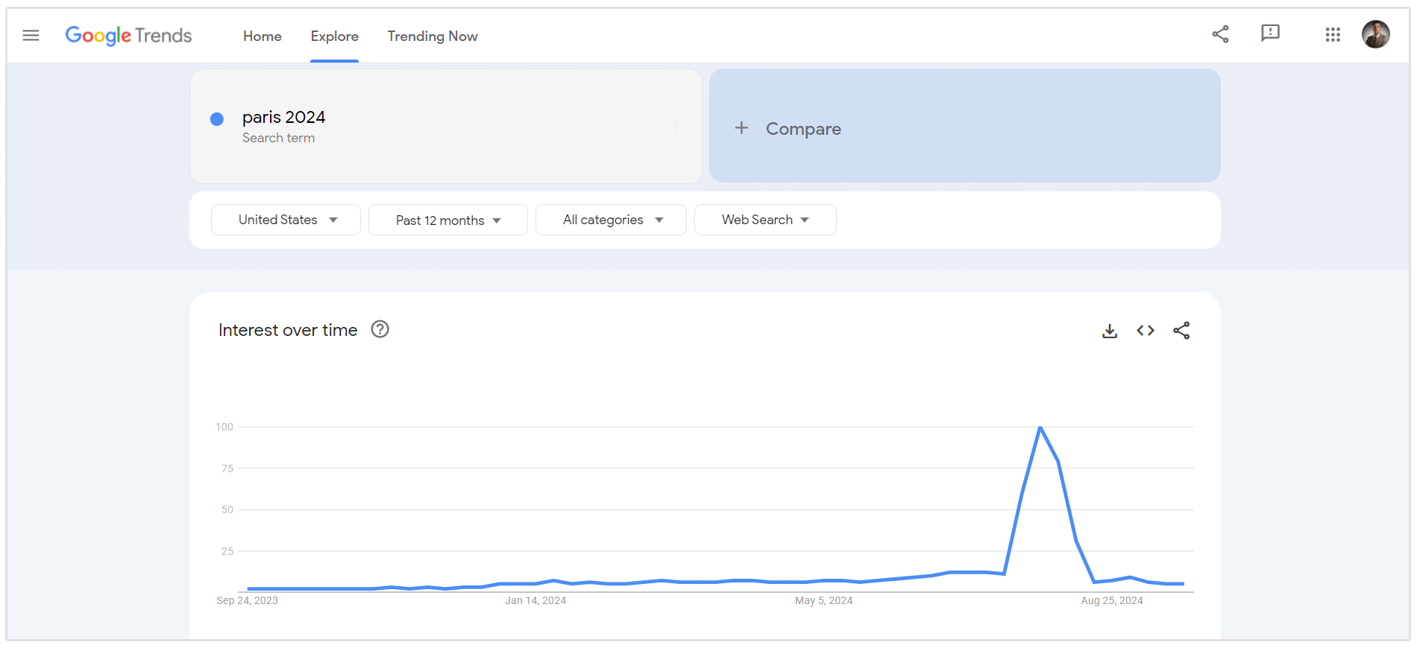Open the chart embed code icon
The image size is (1417, 648).
pos(1146,331)
